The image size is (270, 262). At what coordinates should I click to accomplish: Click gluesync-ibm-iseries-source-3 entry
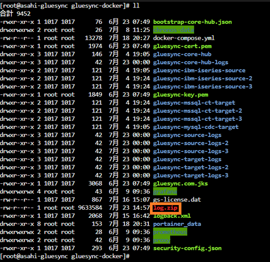click(x=203, y=86)
